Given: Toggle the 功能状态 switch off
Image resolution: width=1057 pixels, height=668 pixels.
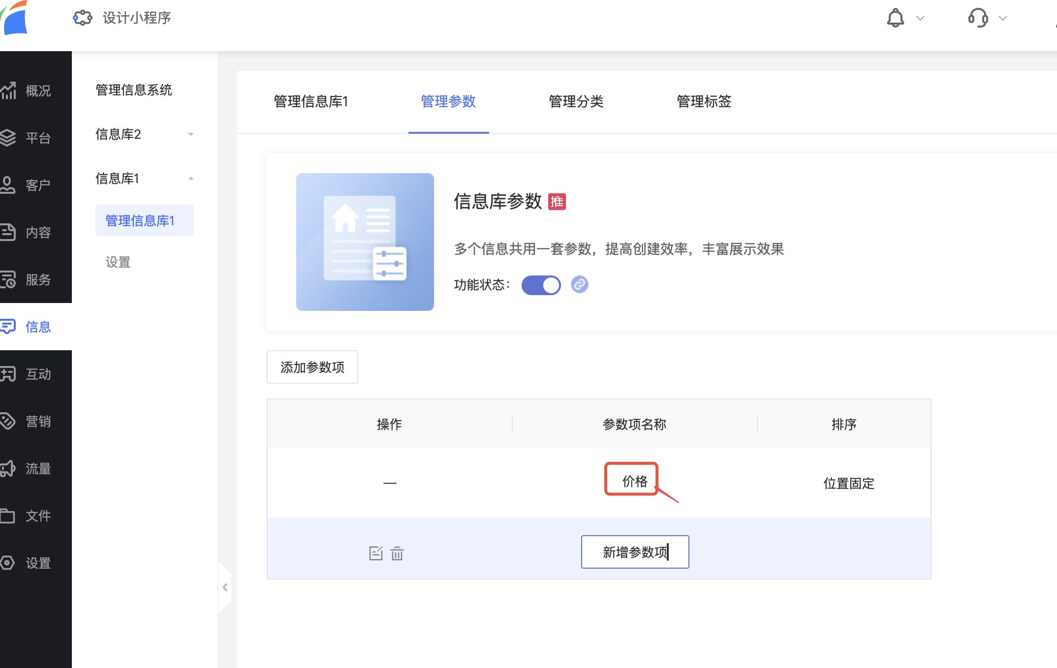Looking at the screenshot, I should click(x=541, y=285).
